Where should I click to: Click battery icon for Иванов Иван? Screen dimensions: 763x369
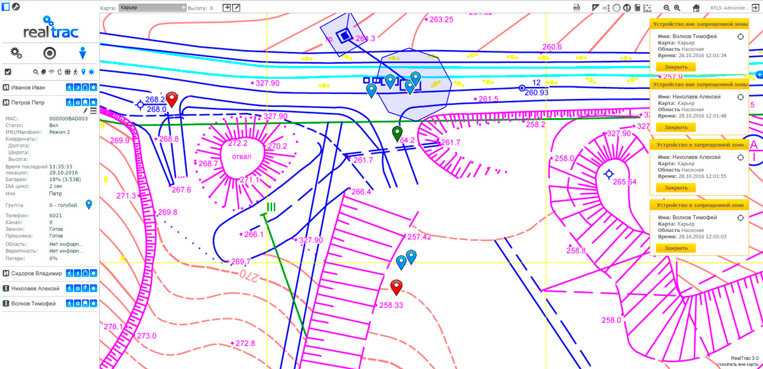tap(85, 87)
